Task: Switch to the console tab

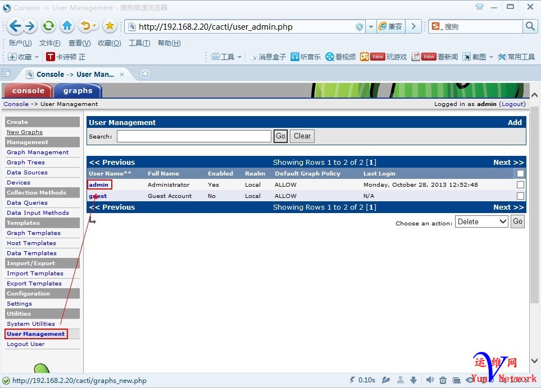Action: pyautogui.click(x=28, y=90)
